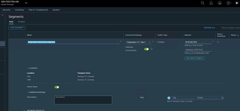Open the Inventory menu
Image resolution: width=240 pixels, height=111 pixels.
(19, 10)
